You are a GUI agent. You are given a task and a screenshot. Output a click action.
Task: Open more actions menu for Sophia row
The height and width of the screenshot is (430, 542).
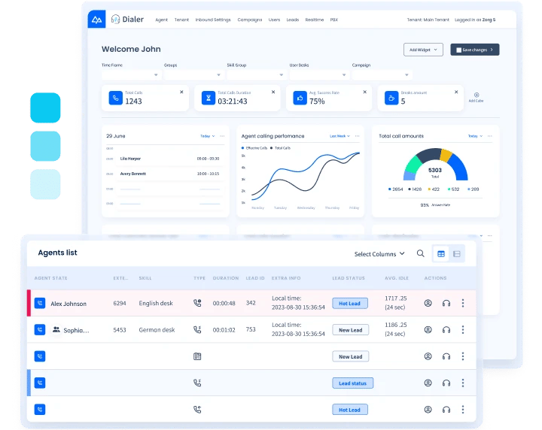pos(463,329)
